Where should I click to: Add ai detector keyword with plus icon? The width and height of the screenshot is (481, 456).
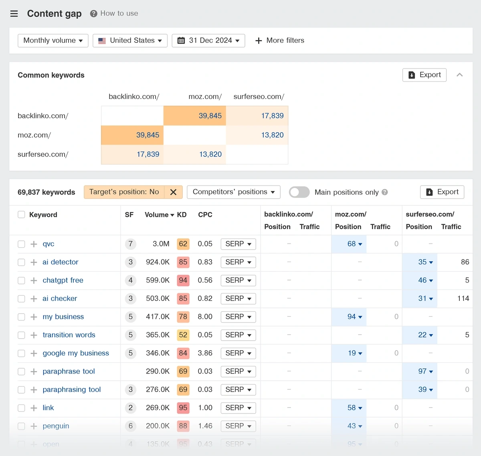34,262
